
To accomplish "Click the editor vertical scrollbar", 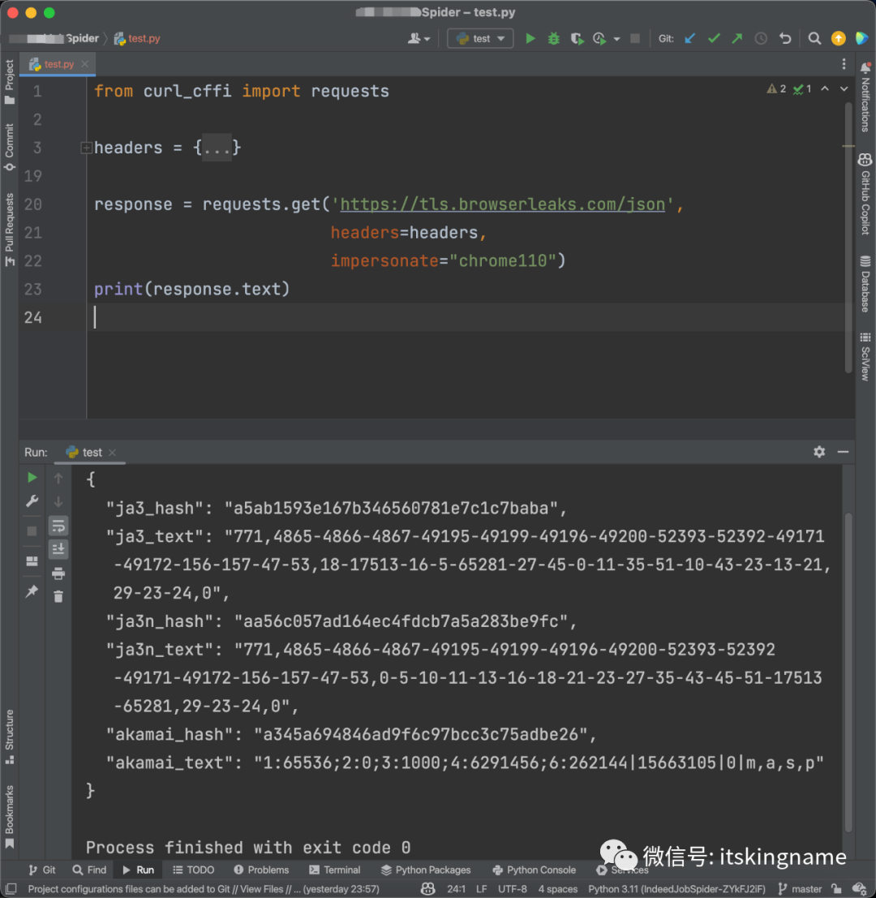I will click(x=848, y=237).
